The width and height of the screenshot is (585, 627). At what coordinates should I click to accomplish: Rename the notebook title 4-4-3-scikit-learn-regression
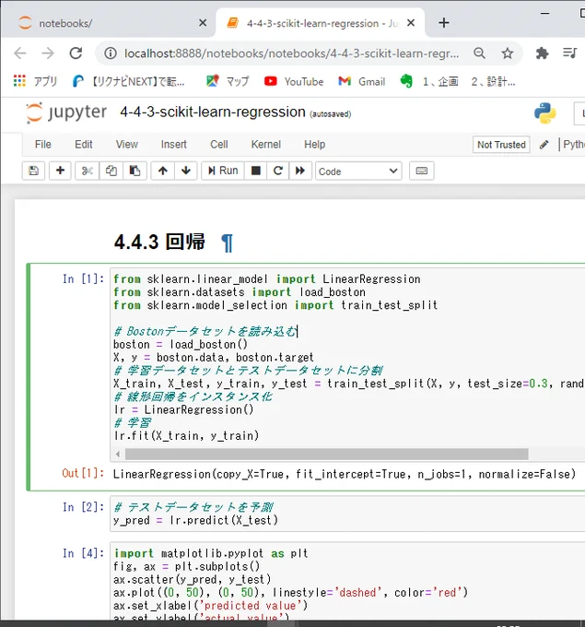(x=213, y=112)
